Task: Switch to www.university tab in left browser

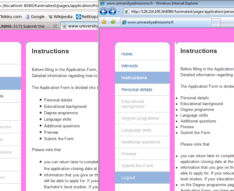Action: click(x=80, y=26)
